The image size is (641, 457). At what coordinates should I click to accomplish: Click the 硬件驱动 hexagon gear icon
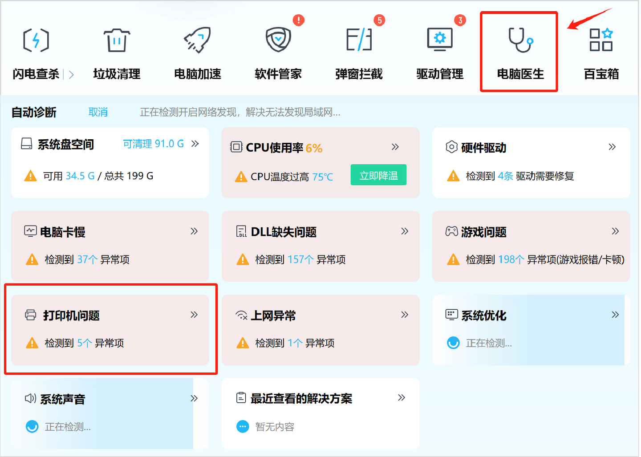pos(451,147)
